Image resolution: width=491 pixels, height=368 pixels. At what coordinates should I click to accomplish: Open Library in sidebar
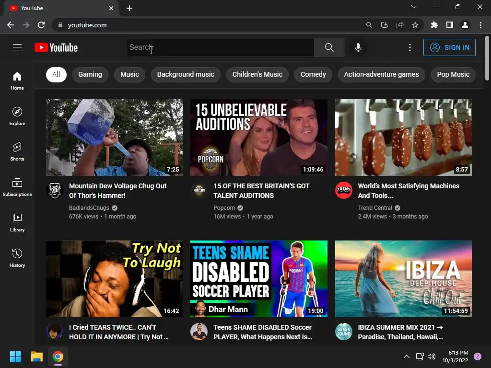click(x=17, y=222)
